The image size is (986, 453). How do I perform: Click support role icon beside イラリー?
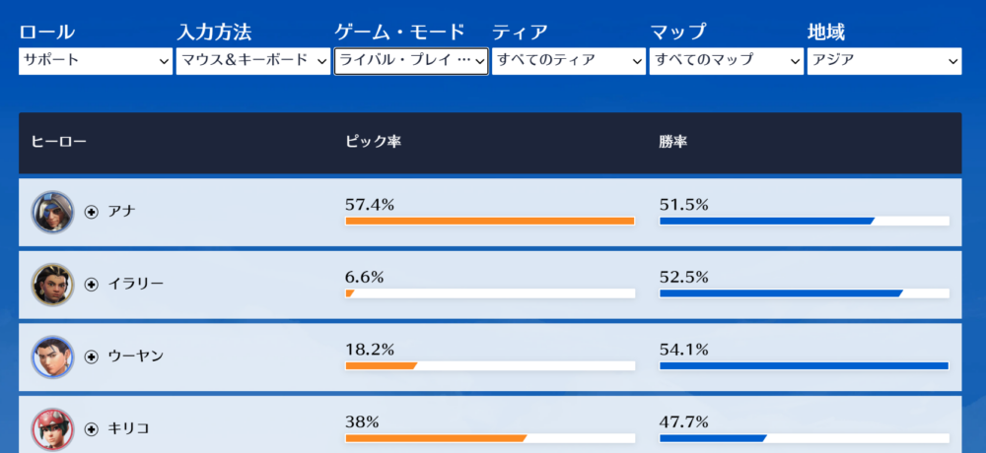click(x=92, y=284)
